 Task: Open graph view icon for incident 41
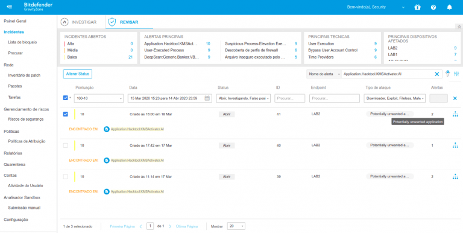tap(455, 114)
